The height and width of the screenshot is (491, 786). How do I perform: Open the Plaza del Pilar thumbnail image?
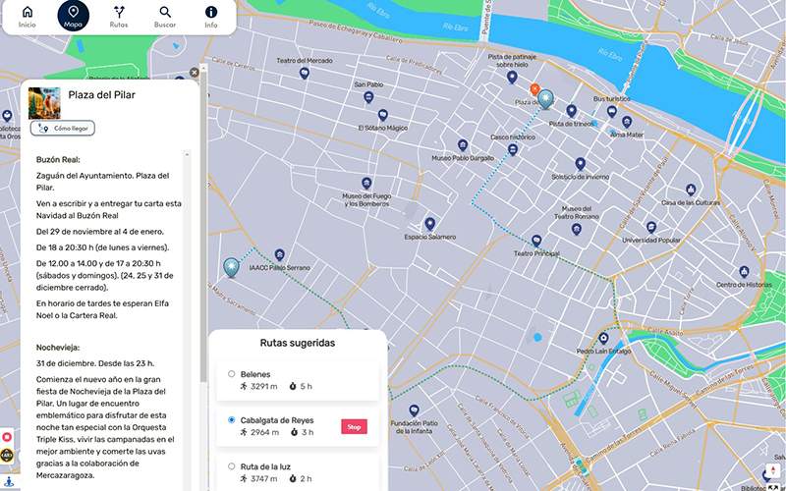point(44,102)
